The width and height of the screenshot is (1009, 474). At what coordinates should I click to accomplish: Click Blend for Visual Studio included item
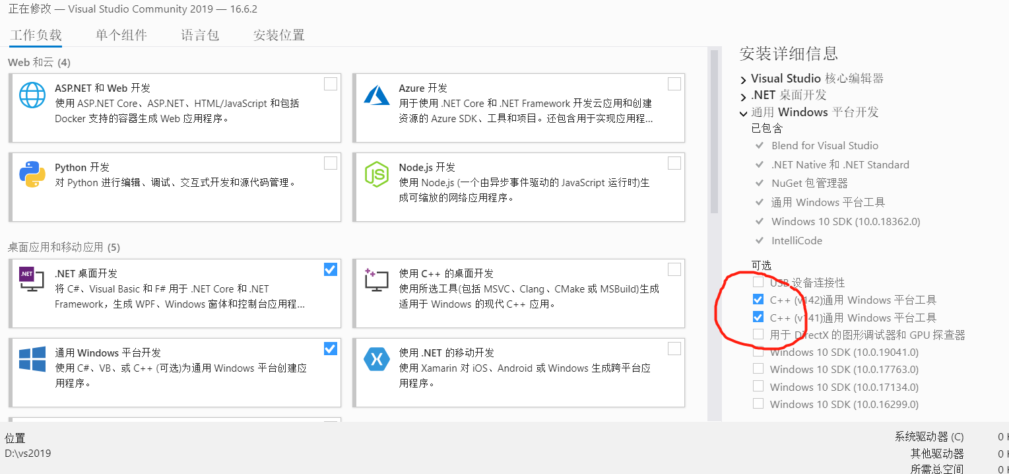point(825,146)
